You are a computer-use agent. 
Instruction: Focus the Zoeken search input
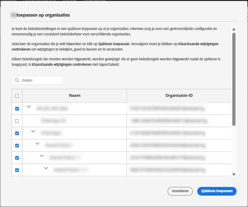point(38,80)
